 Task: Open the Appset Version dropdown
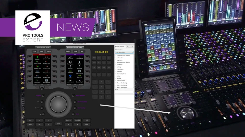[x=130, y=47]
